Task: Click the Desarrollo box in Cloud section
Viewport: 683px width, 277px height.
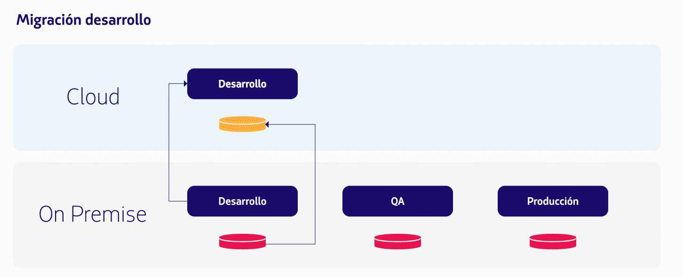Action: point(242,84)
